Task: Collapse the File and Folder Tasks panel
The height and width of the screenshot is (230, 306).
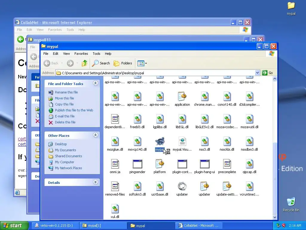Action: coord(95,83)
